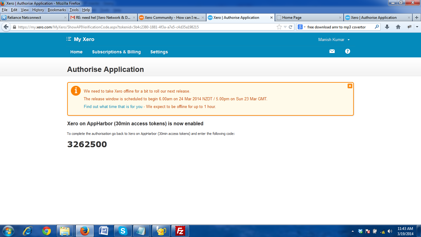Viewport: 421px width, 237px height.
Task: Open the Home navigation item
Action: (x=76, y=52)
